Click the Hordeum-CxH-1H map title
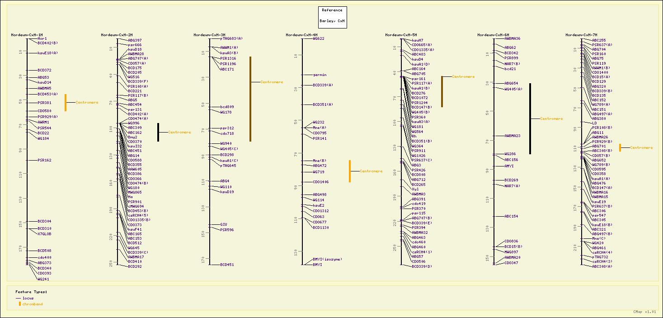 click(x=27, y=35)
